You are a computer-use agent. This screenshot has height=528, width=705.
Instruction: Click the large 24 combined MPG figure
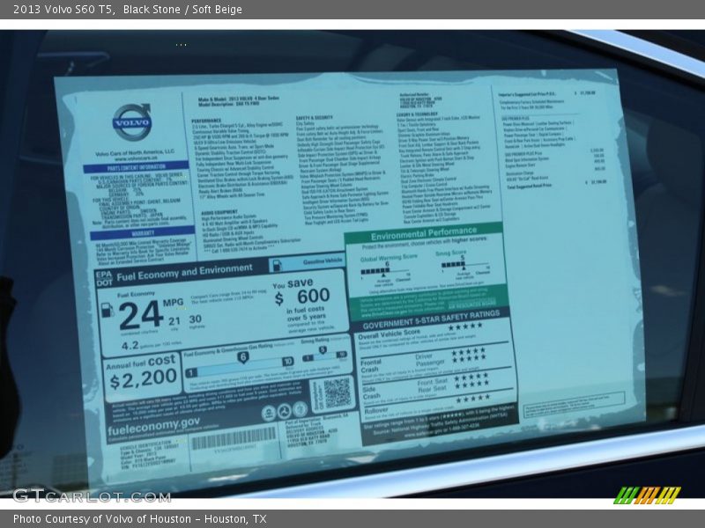click(x=141, y=315)
